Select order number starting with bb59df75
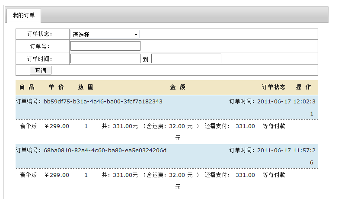 pos(103,102)
